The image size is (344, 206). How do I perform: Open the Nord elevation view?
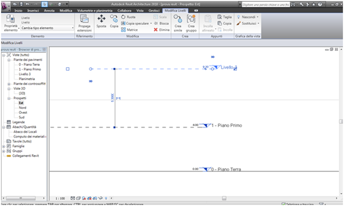(x=23, y=108)
